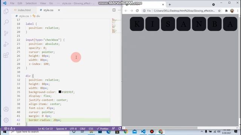Open the Selection menu
241x135 pixels.
31,3
